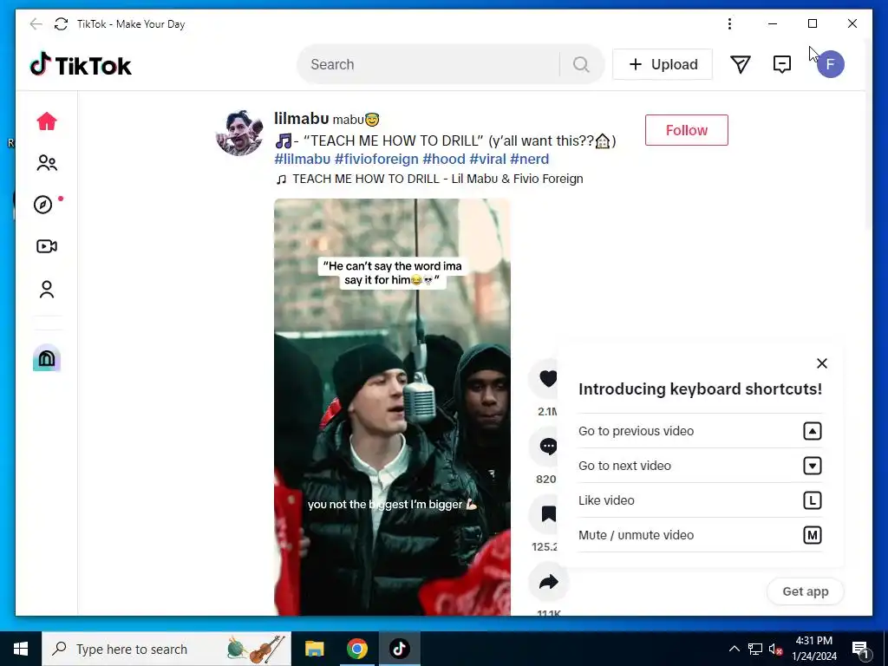Click 'Mute / unmute video' text
This screenshot has height=666, width=888.
coord(636,535)
